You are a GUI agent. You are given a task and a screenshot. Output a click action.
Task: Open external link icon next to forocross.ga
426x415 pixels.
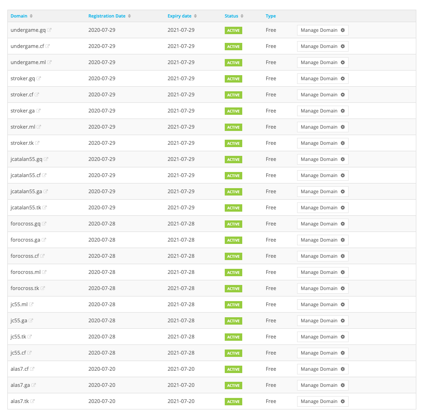[x=44, y=240]
